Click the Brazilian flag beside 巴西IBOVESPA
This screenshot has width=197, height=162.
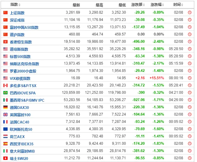pos(5,93)
